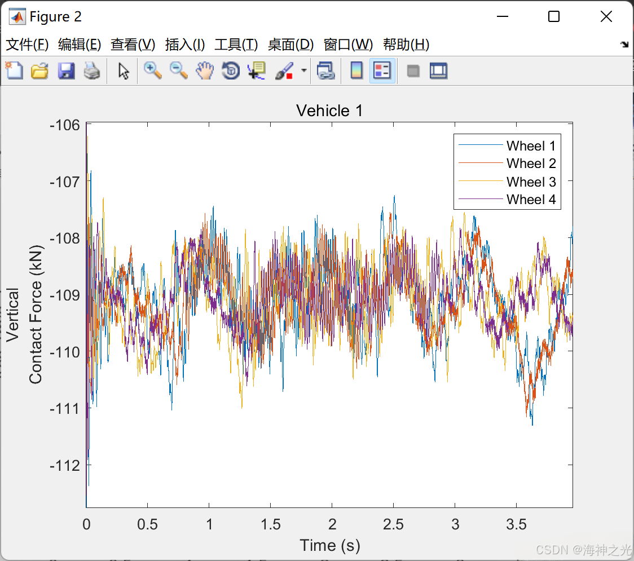Open the 文件(F) menu
Viewport: 634px width, 561px height.
[27, 45]
